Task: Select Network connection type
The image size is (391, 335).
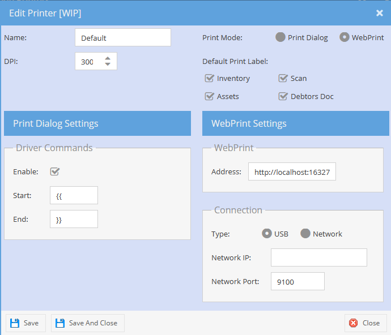Action: coord(305,234)
